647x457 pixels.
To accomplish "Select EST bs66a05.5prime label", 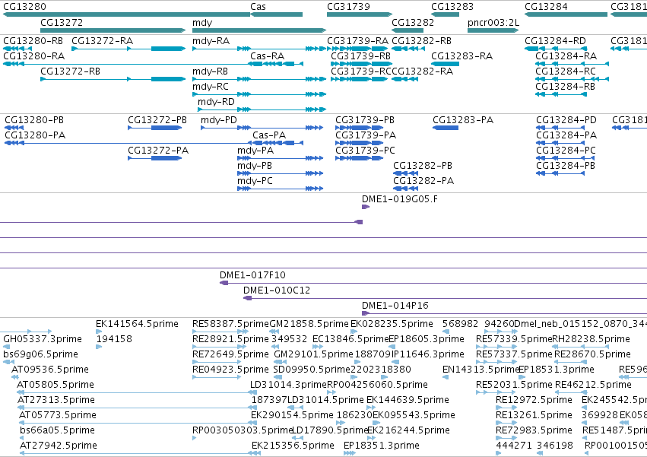I will coord(57,430).
